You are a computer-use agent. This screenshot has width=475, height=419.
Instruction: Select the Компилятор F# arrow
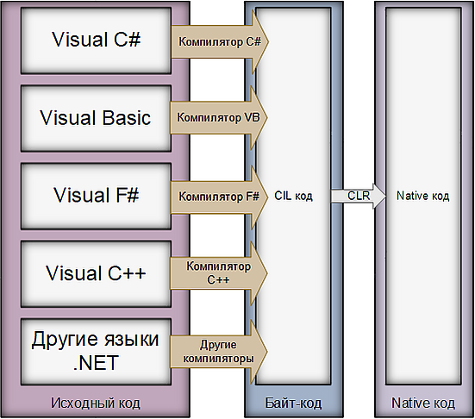[219, 197]
